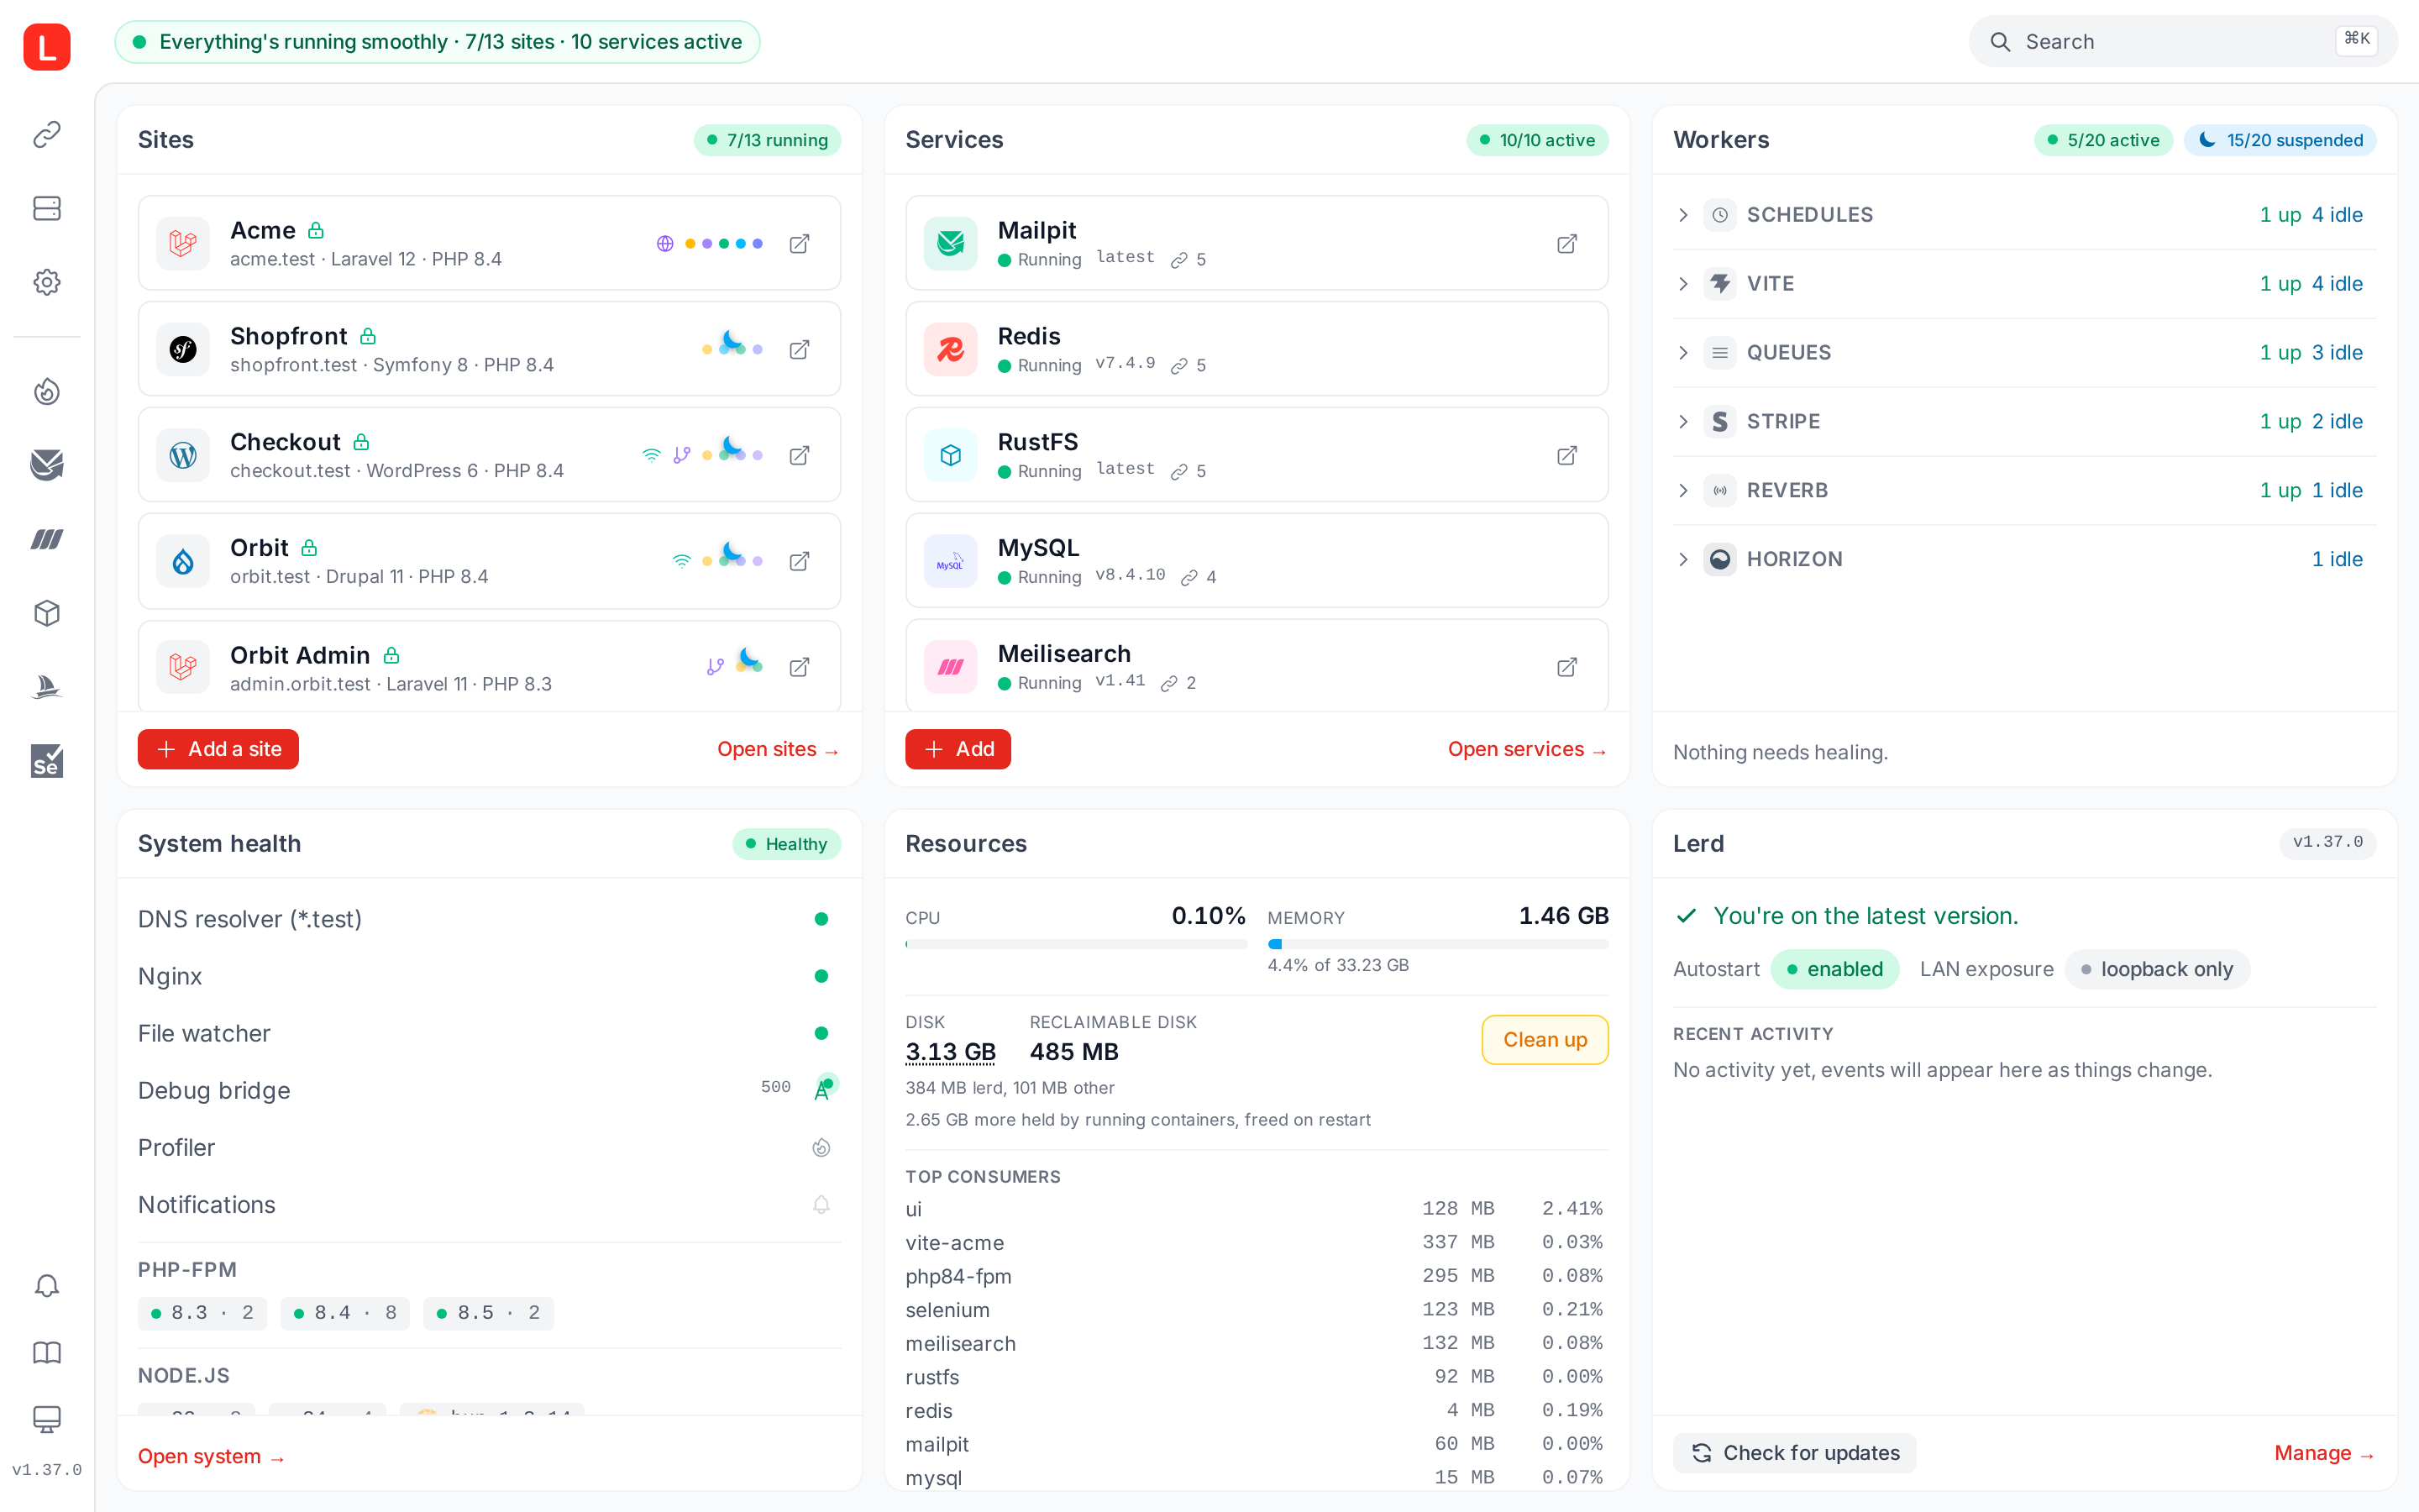The image size is (2419, 1512).
Task: Open the Selenium icon in the sidebar
Action: [47, 761]
